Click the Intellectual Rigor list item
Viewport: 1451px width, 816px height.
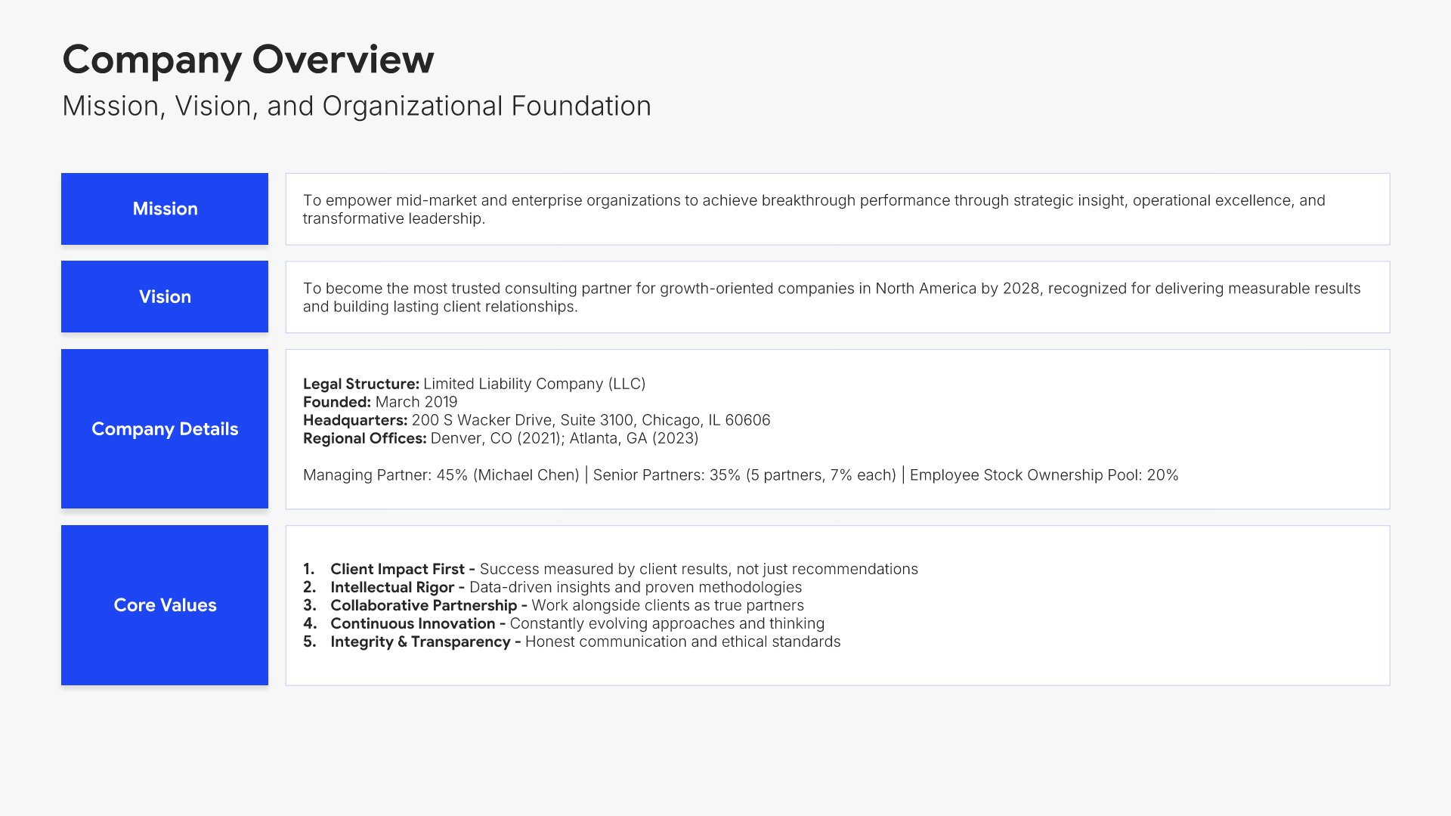pos(565,587)
